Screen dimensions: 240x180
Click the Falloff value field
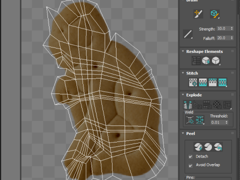223,38
